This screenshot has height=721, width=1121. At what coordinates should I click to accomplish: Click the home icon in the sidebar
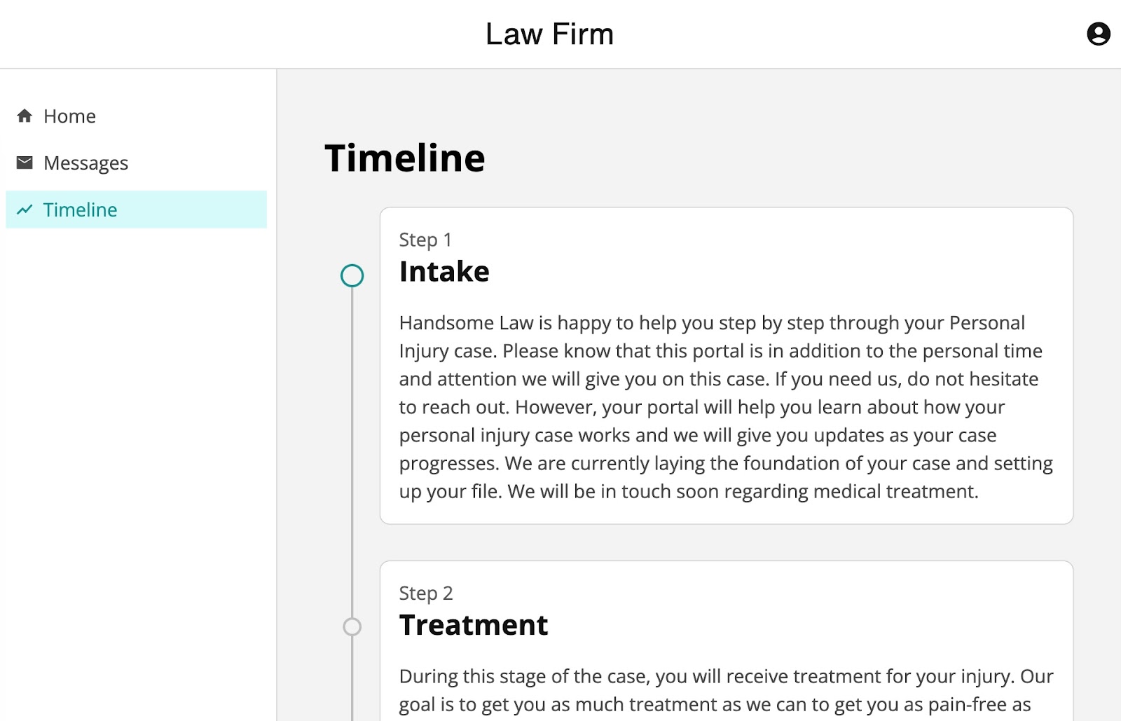tap(24, 116)
